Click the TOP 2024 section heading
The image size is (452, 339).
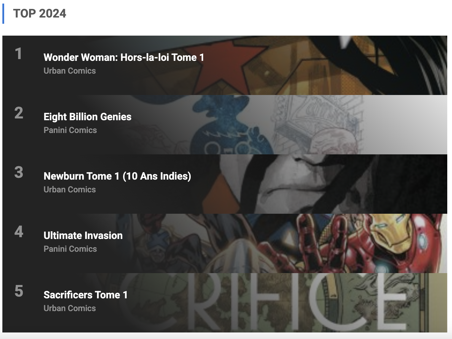pos(40,13)
